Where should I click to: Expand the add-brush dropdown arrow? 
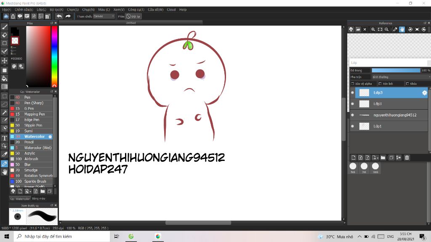[x=30, y=191]
